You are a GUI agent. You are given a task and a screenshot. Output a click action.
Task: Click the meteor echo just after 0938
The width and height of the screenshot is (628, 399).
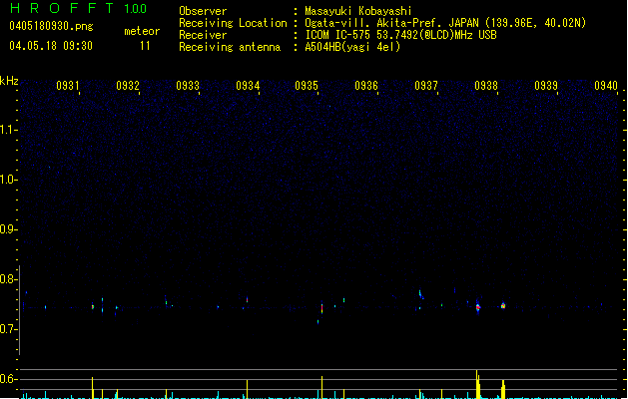point(503,306)
